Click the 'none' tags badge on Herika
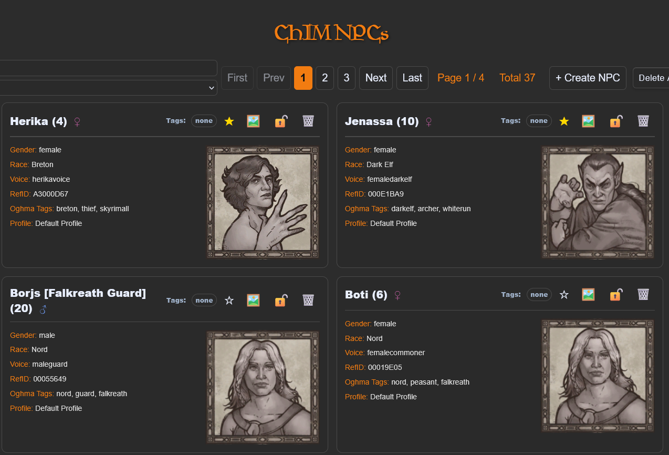The width and height of the screenshot is (669, 455). [x=204, y=121]
